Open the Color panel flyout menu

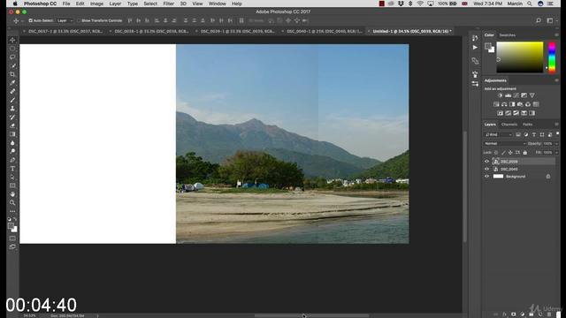point(556,35)
